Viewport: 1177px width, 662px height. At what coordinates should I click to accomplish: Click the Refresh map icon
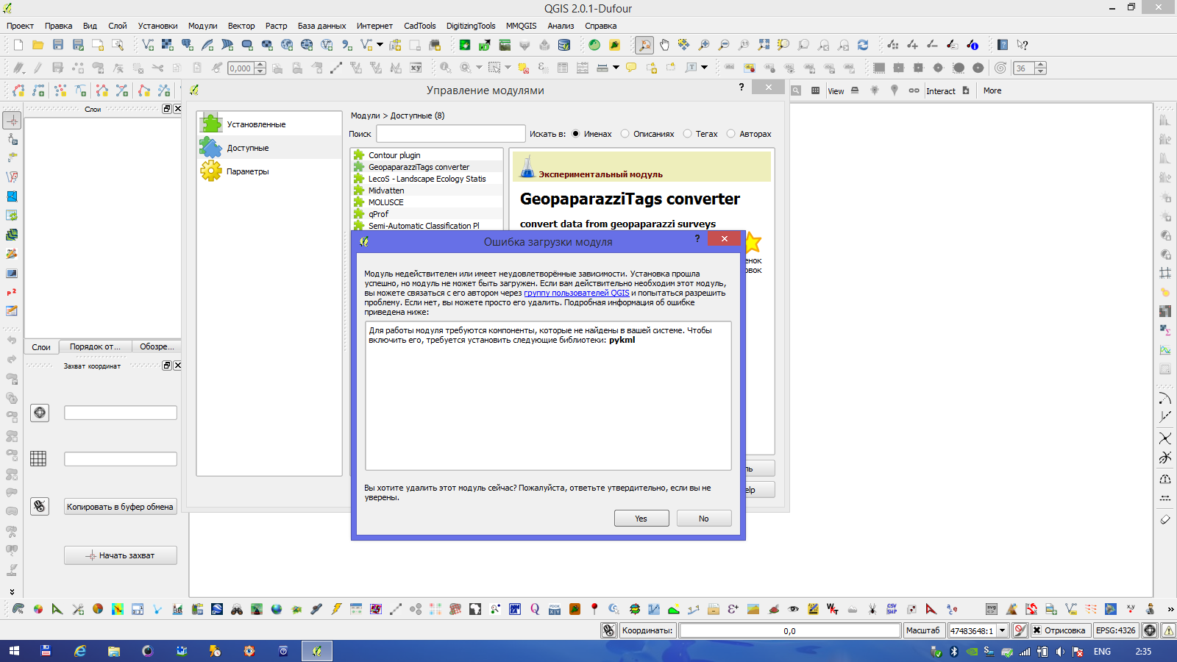(x=863, y=45)
